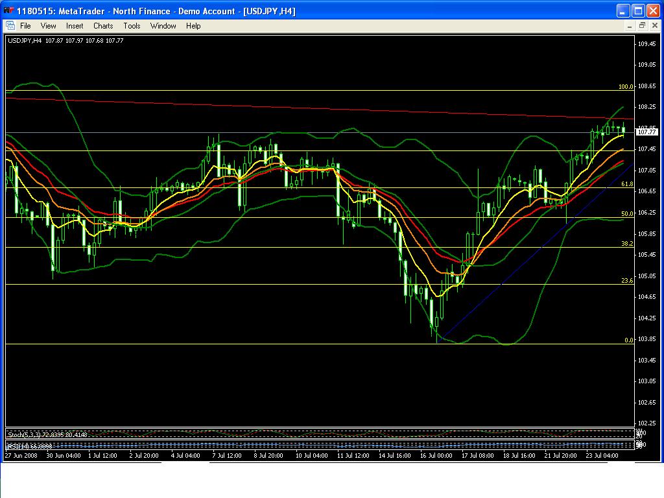The width and height of the screenshot is (664, 498).
Task: Click the 0.0 Fibonacci level label
Action: 628,340
